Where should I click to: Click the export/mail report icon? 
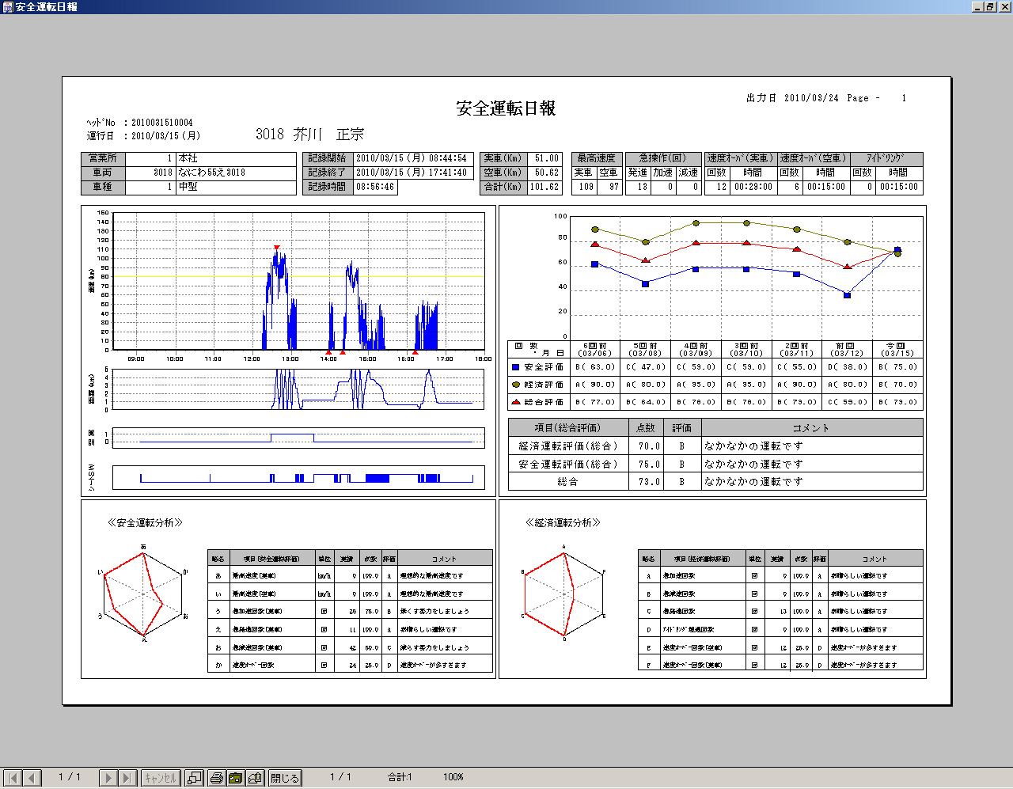click(255, 778)
